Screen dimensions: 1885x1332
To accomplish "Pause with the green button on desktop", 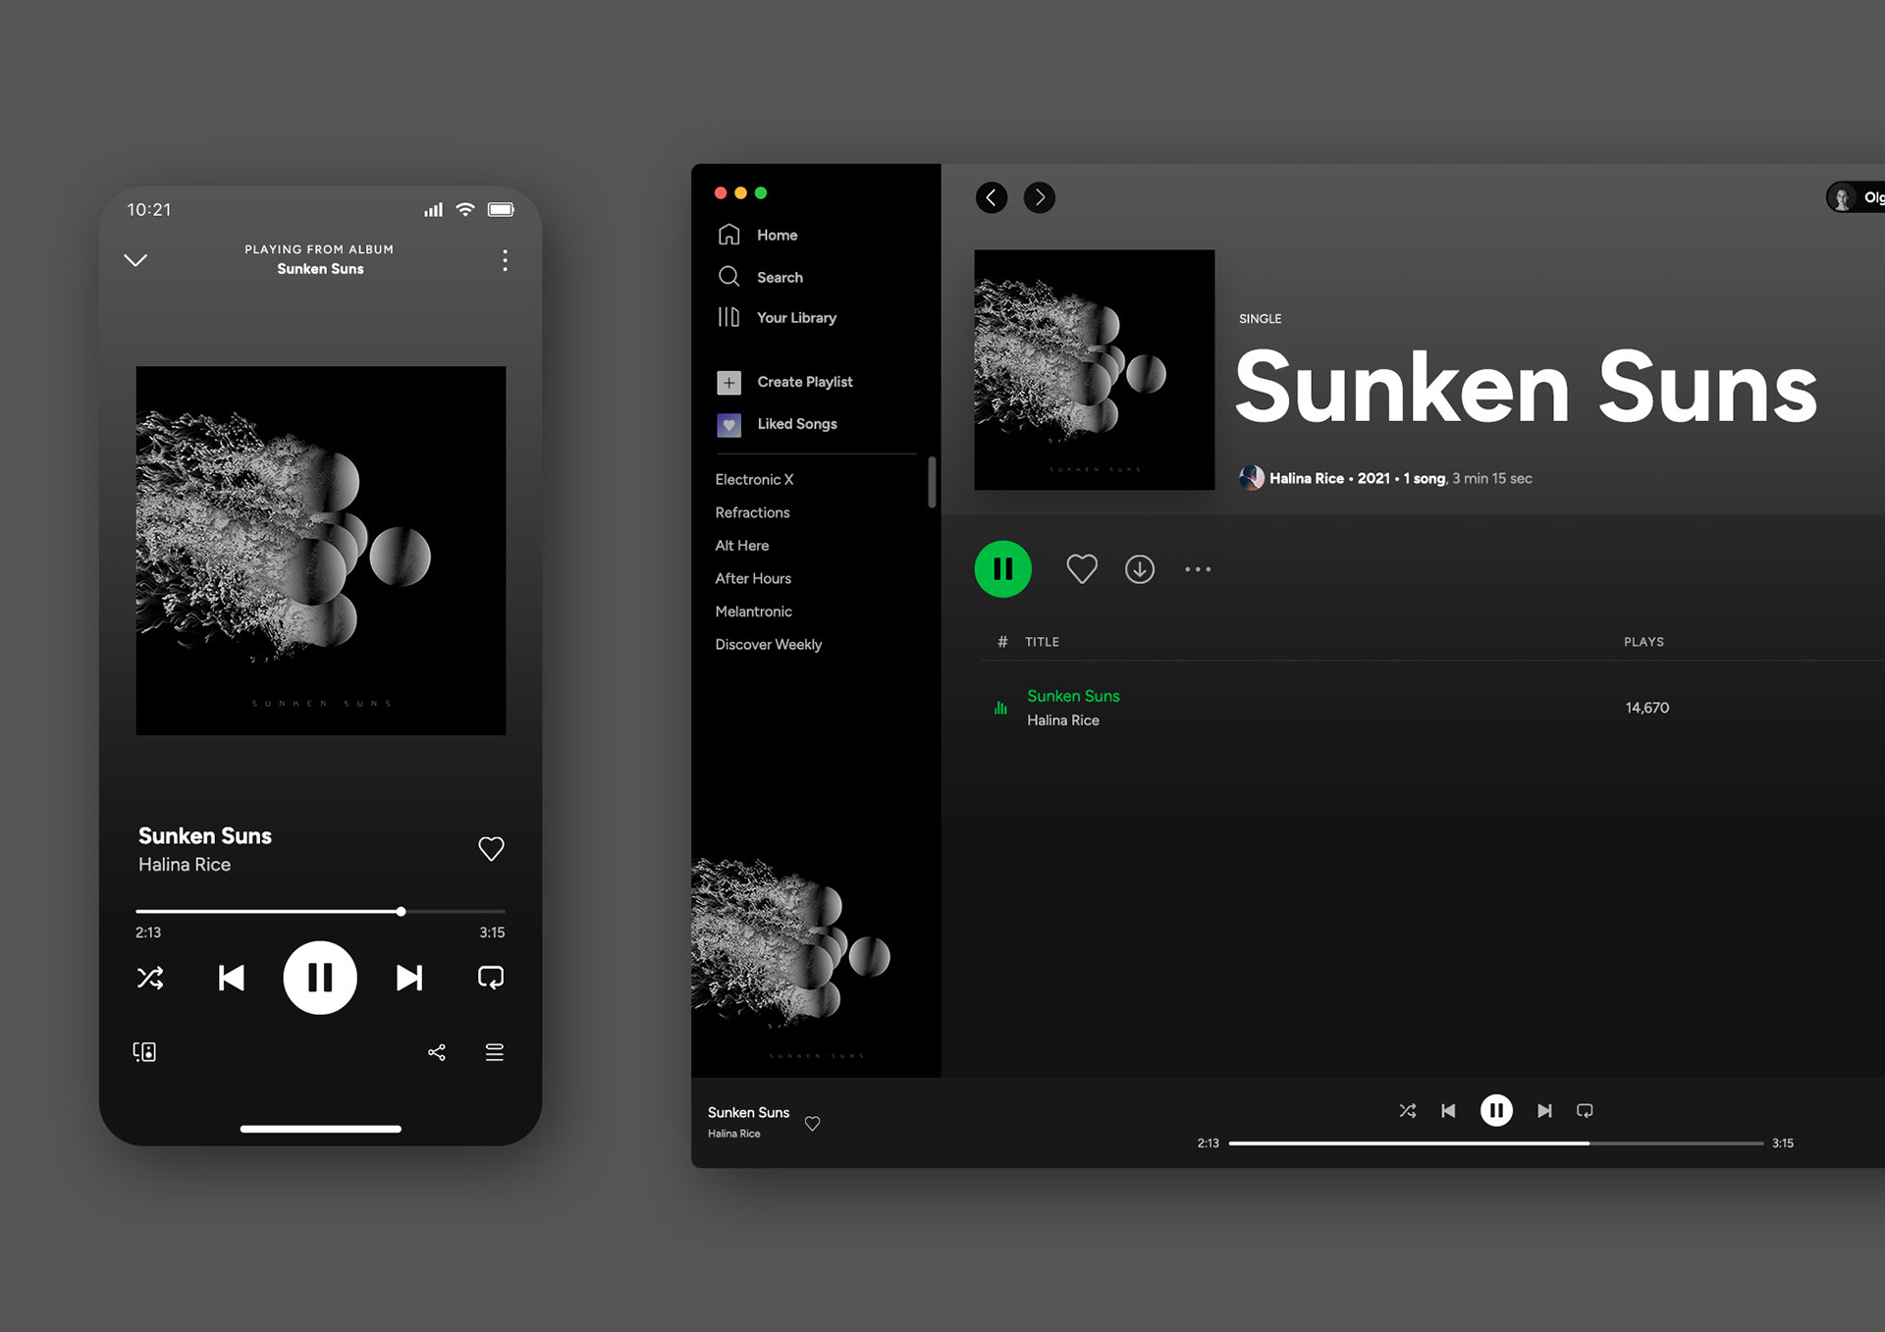I will click(1003, 569).
